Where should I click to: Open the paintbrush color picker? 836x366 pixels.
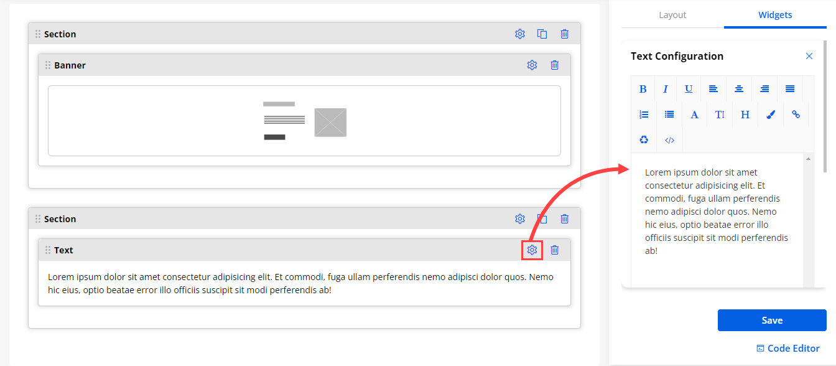pyautogui.click(x=771, y=115)
